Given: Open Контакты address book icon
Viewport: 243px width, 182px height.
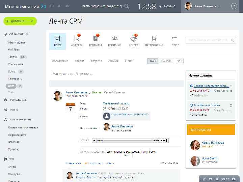Looking at the screenshot, I should point(96,38).
